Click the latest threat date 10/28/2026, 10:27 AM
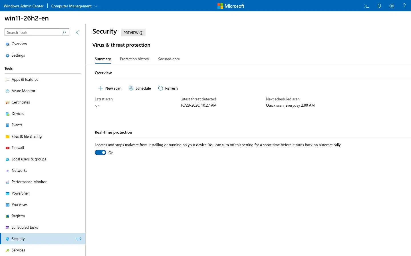 tap(198, 105)
